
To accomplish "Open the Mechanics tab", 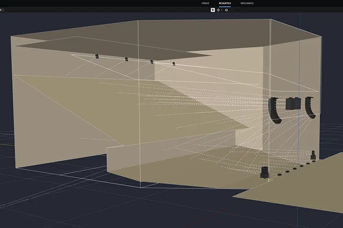I will coord(247,3).
